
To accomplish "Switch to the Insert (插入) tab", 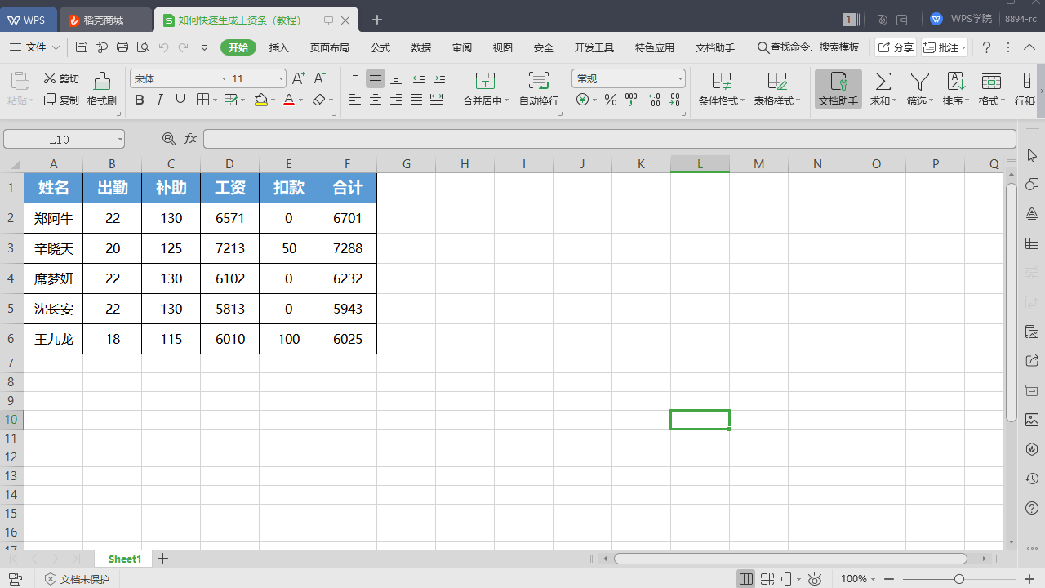I will [x=279, y=47].
